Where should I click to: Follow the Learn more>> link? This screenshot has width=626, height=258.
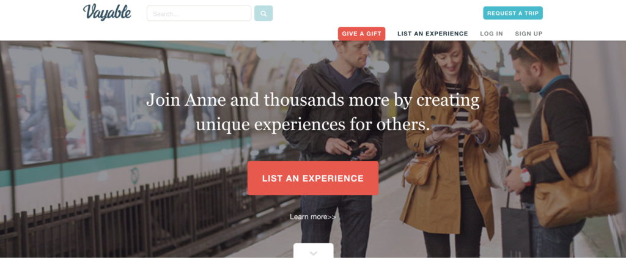(x=312, y=217)
